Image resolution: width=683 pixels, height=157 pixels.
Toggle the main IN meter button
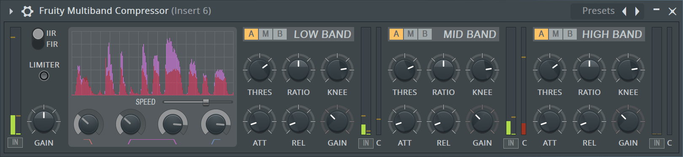tap(15, 143)
